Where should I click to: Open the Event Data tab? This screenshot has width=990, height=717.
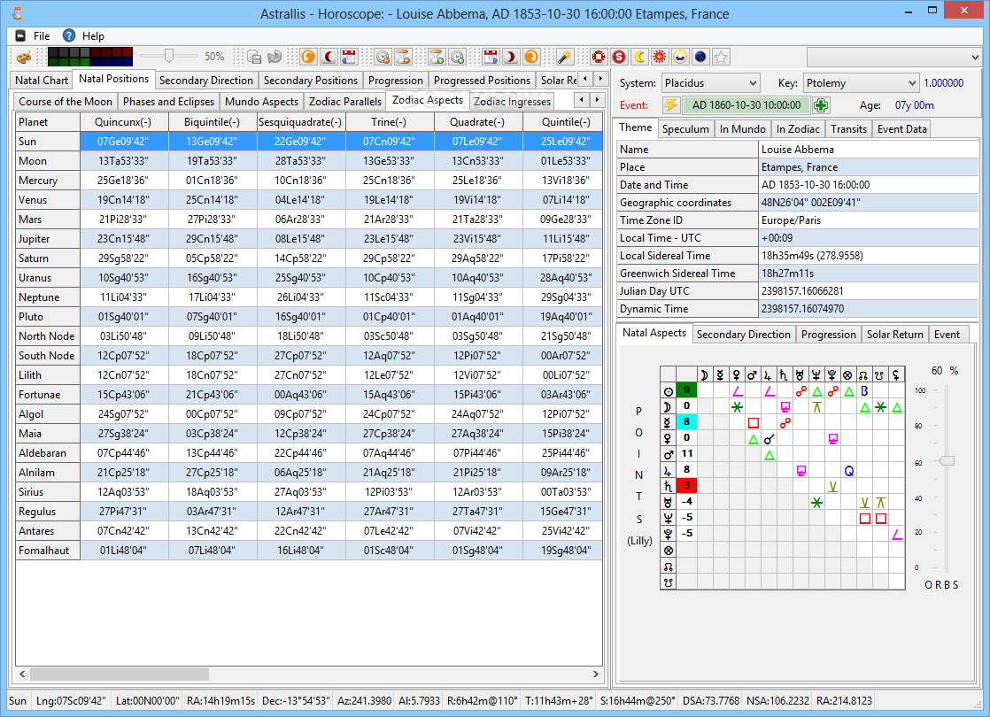(x=901, y=128)
